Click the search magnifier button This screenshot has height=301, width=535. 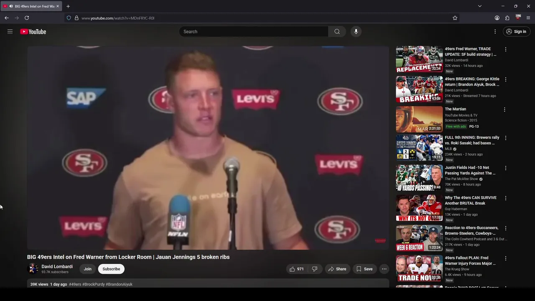337,31
